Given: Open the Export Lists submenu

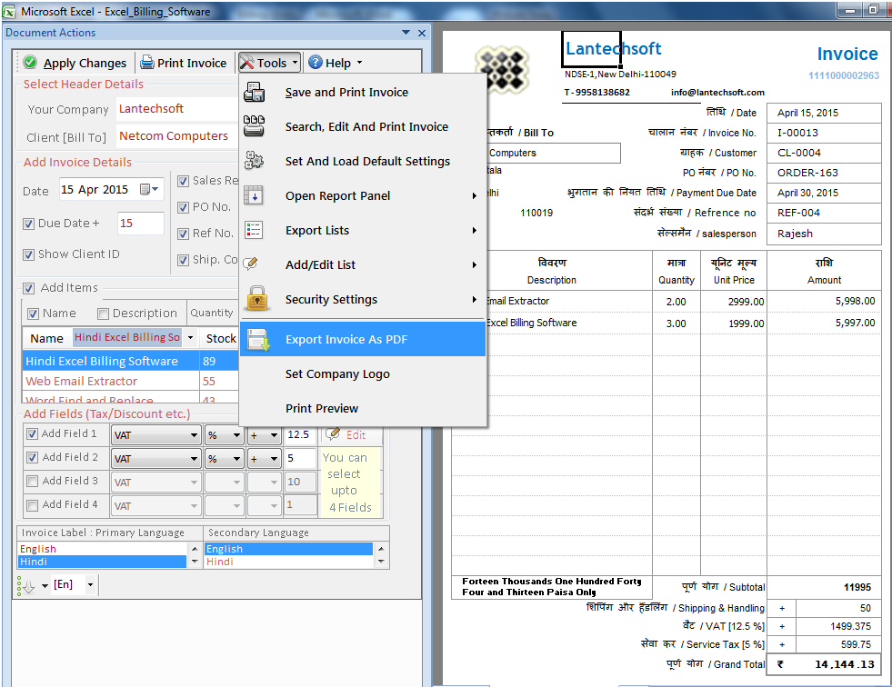Looking at the screenshot, I should click(x=363, y=230).
